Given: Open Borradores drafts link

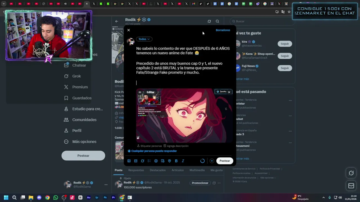Looking at the screenshot, I should coord(223,30).
